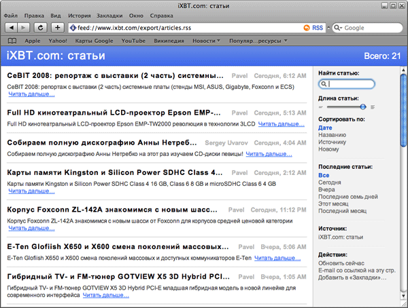Filter articles to Вчера
The height and width of the screenshot is (308, 408).
pos(326,189)
